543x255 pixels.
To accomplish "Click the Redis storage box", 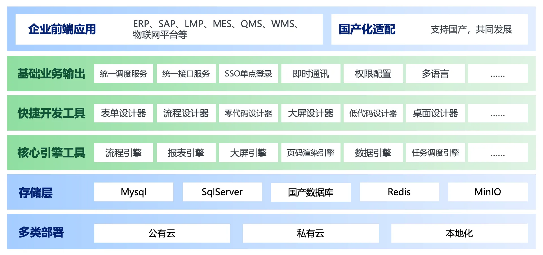I will 399,192.
